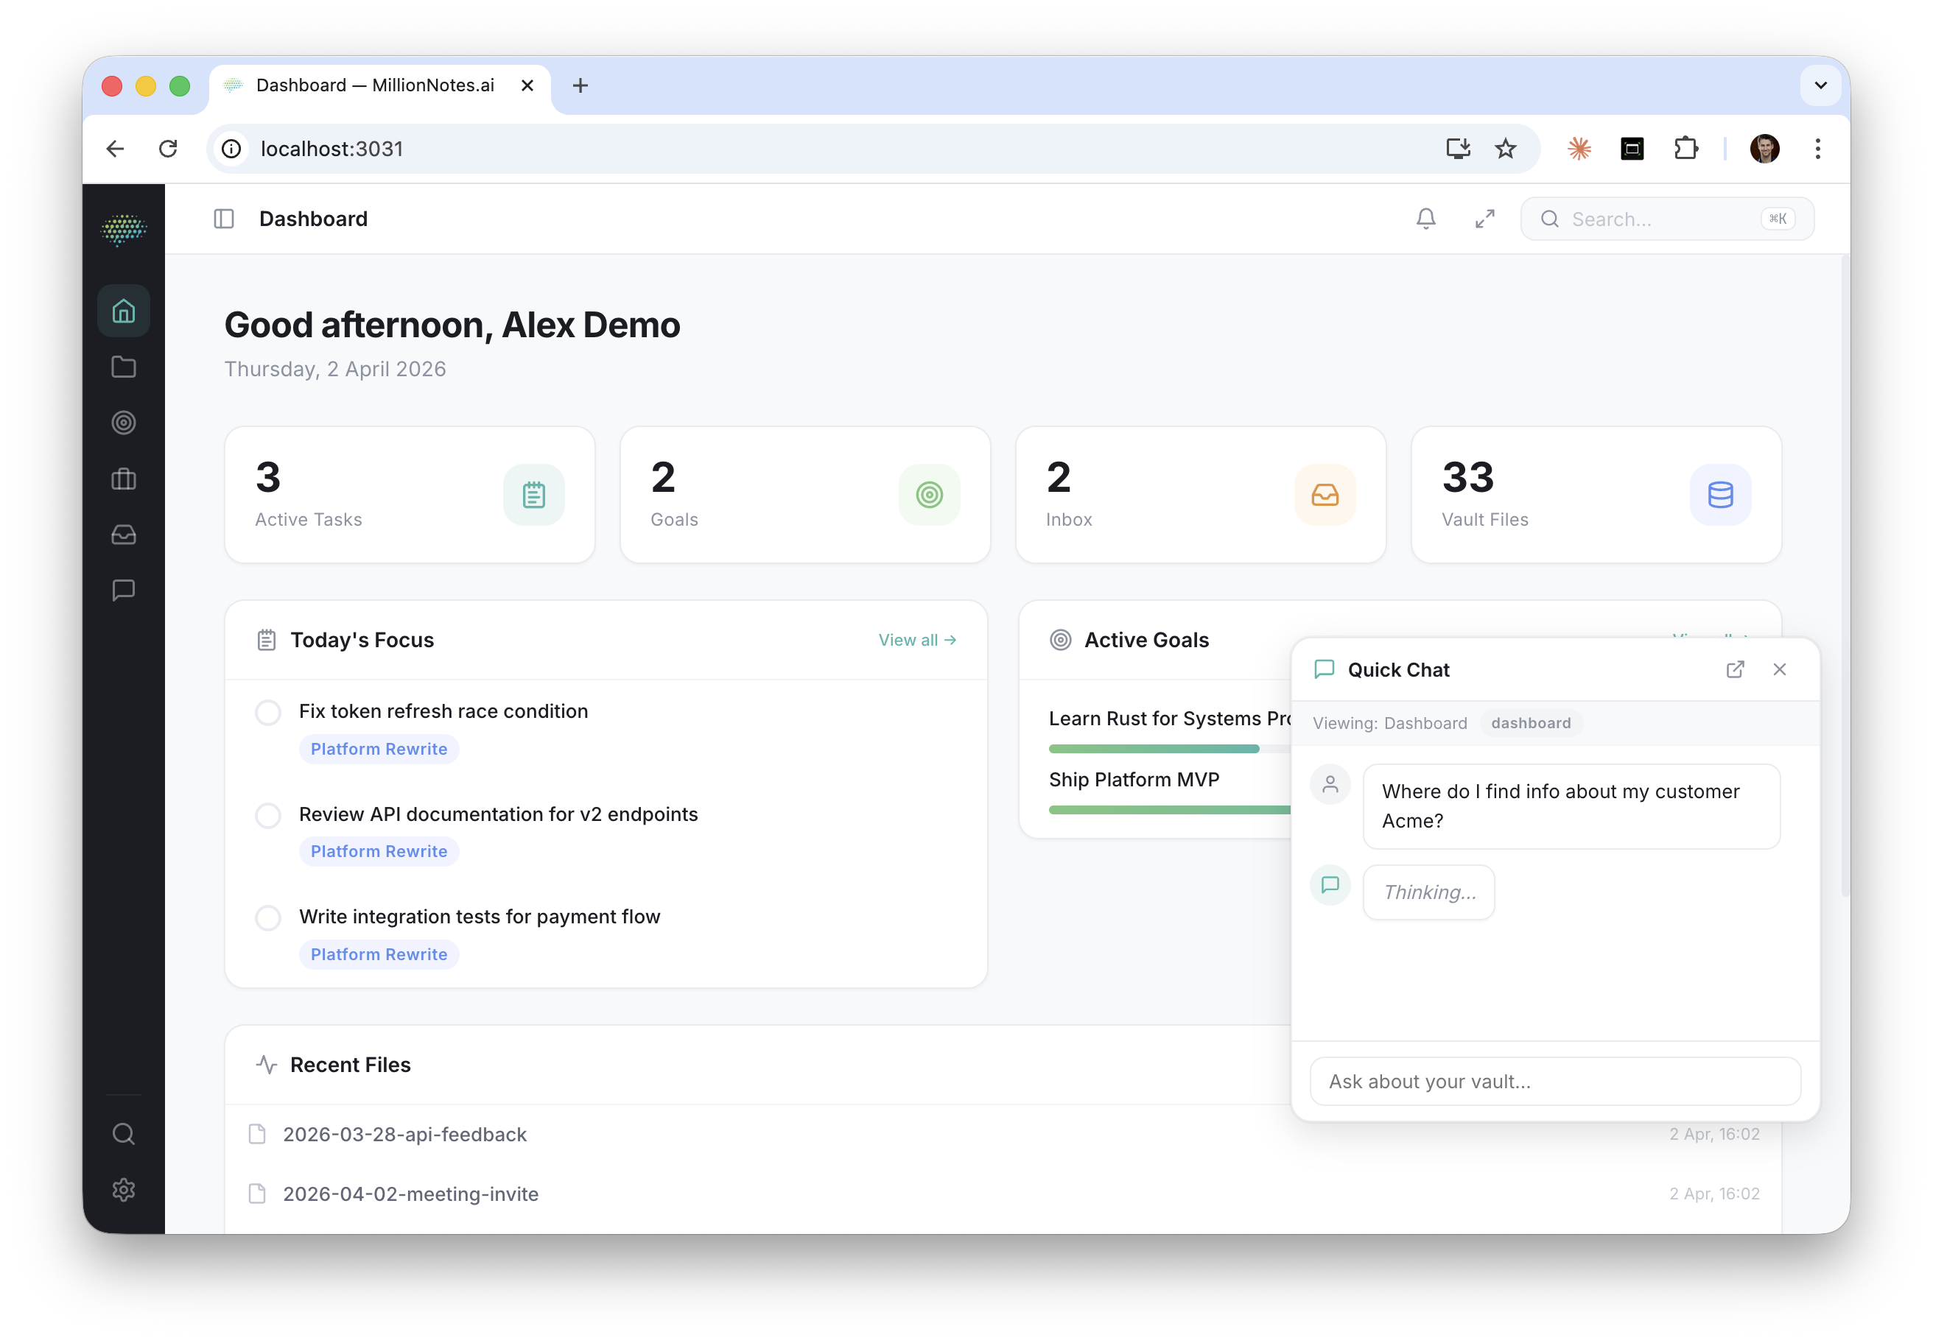Viewport: 1933px width, 1343px height.
Task: Open the sidebar search magnifier icon
Action: click(x=124, y=1133)
